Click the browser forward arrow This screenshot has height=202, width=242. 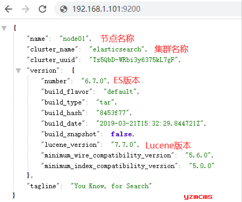[x=25, y=9]
